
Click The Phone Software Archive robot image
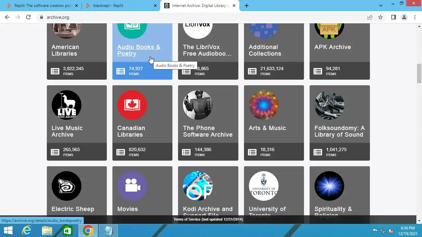point(198,105)
